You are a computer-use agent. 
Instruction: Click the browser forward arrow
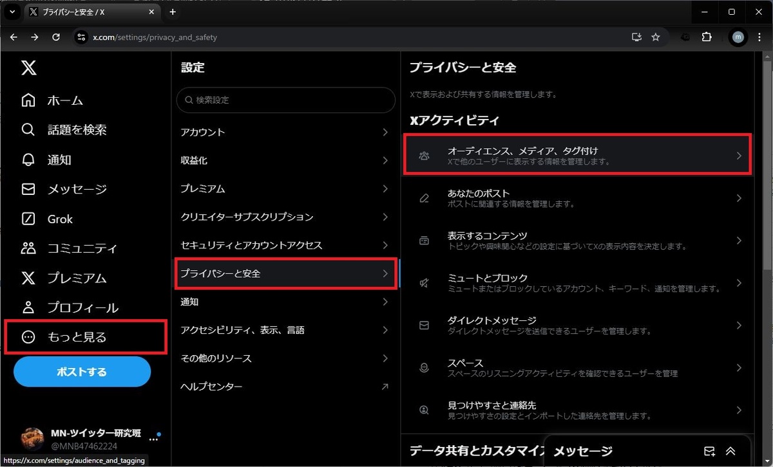coord(35,37)
